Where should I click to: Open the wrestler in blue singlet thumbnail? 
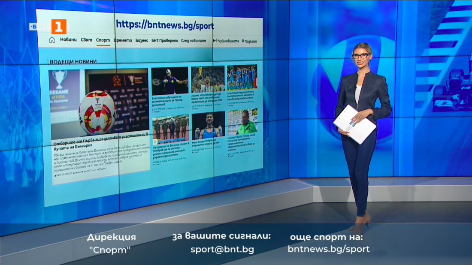(x=208, y=125)
